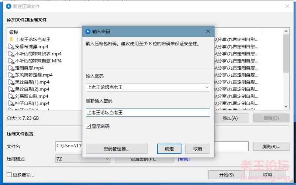Image resolution: width=296 pixels, height=185 pixels.
Task: Select the folder icon for 上老王论坛当老王
Action: pyautogui.click(x=11, y=40)
